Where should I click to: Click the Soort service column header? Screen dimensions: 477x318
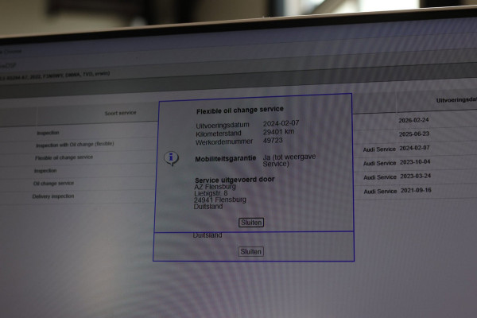121,113
